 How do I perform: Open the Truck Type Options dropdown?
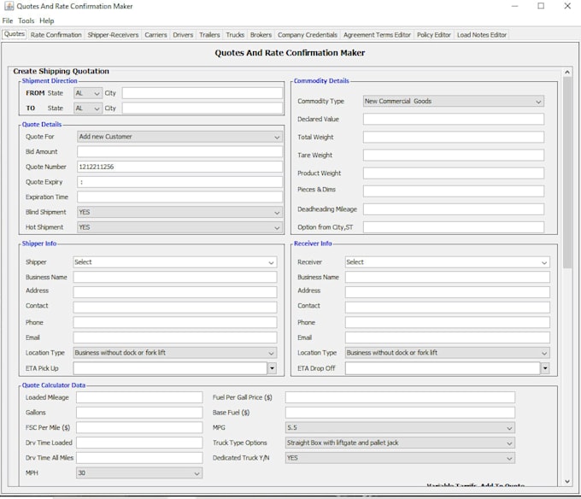coord(400,443)
